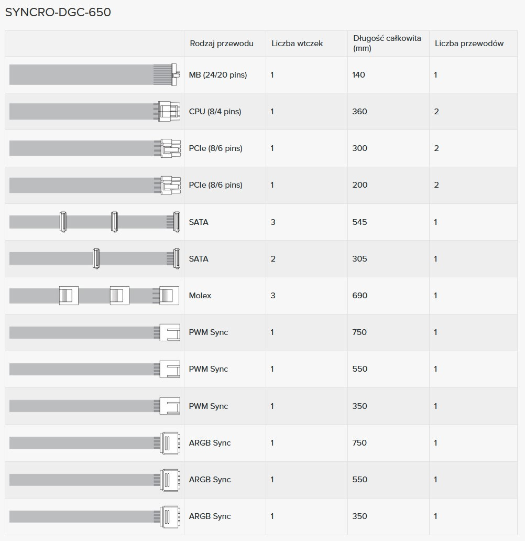The height and width of the screenshot is (541, 525).
Task: Click the SYNCRO-DGC-650 heading
Action: tap(58, 13)
